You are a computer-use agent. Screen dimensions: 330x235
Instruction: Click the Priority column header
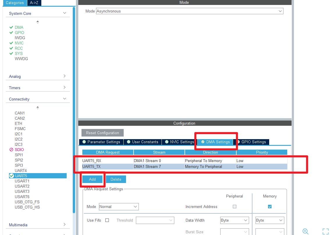(x=262, y=152)
